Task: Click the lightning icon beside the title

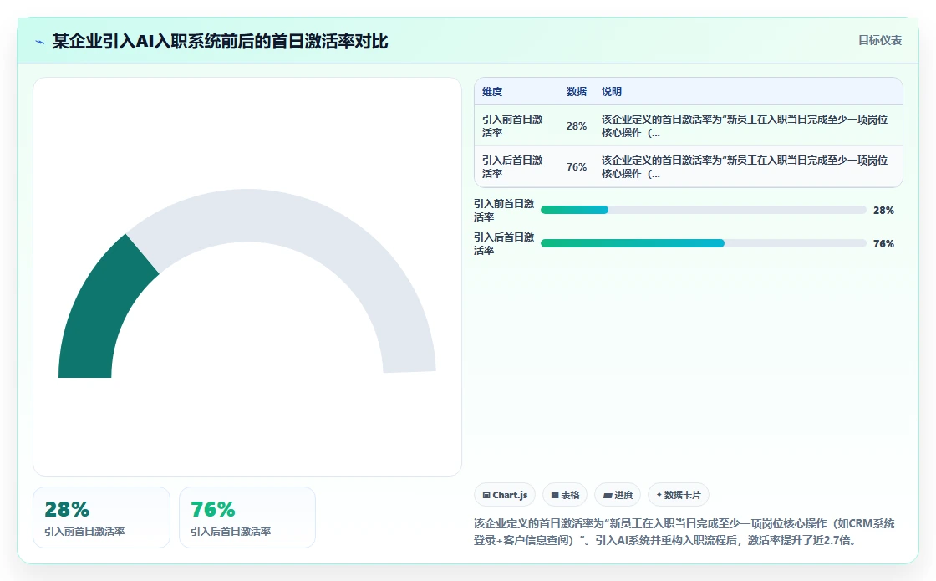Action: pos(40,42)
